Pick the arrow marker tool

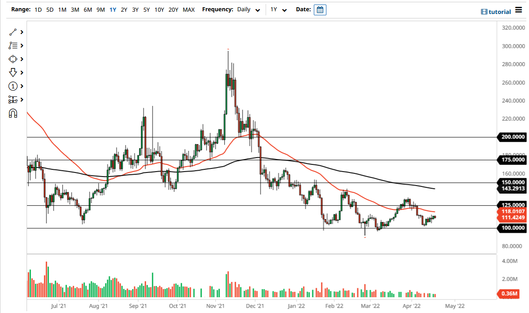(x=13, y=72)
